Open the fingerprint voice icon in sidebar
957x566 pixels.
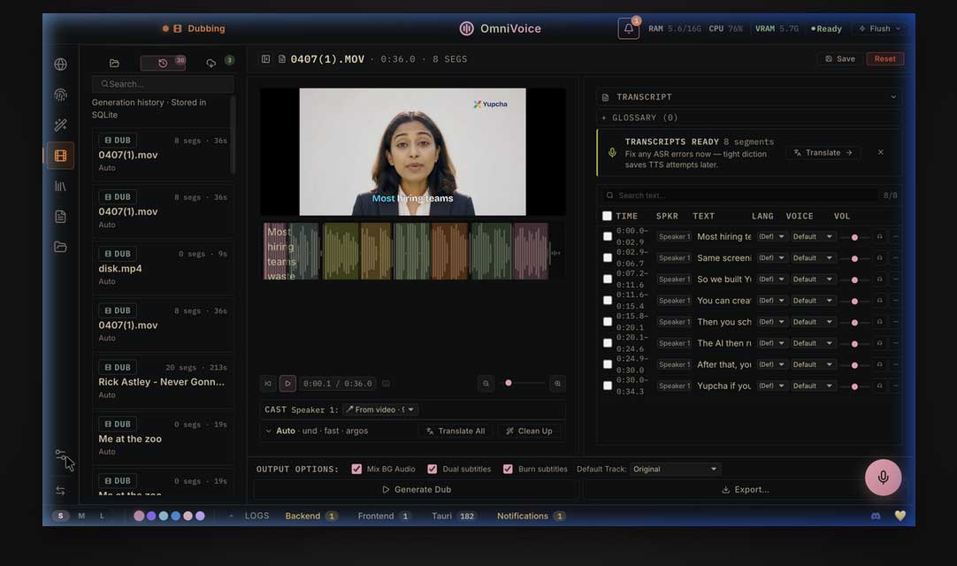pyautogui.click(x=60, y=95)
